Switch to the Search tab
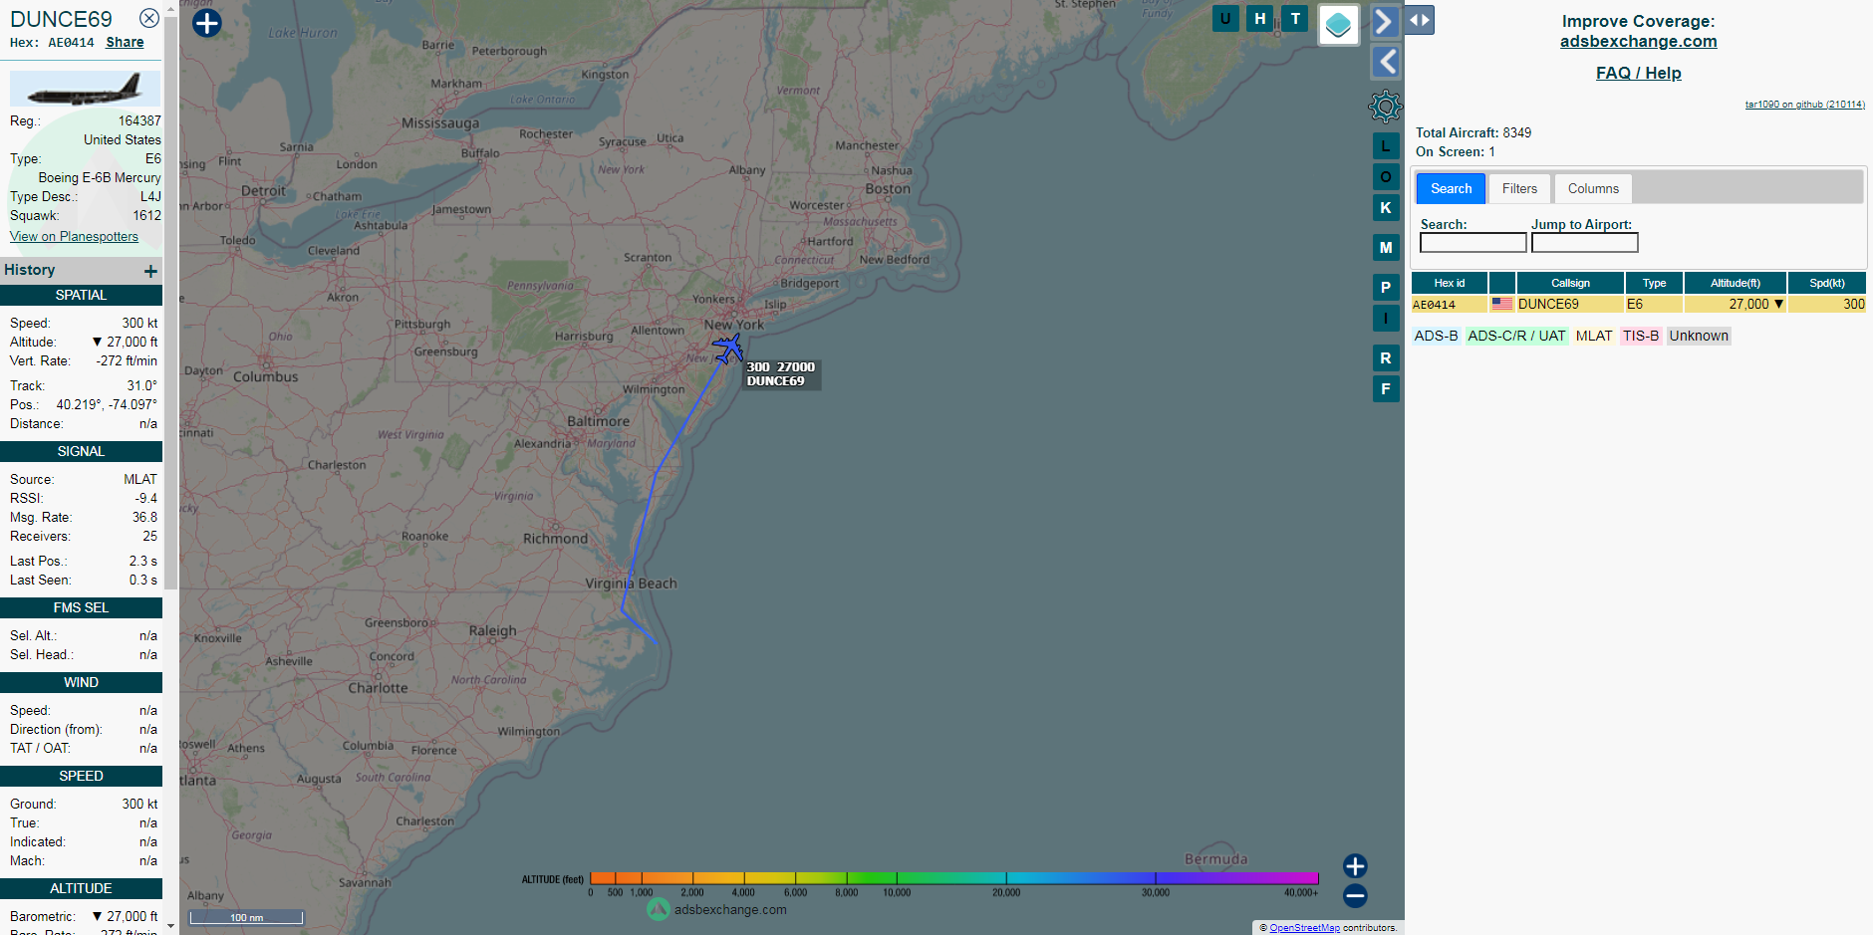1873x935 pixels. 1452,188
